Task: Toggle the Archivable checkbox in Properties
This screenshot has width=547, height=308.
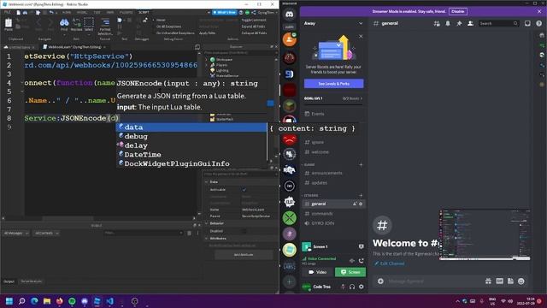Action: (244, 190)
